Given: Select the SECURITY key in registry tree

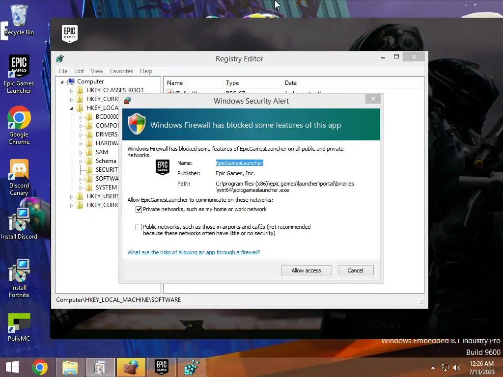Looking at the screenshot, I should click(107, 169).
